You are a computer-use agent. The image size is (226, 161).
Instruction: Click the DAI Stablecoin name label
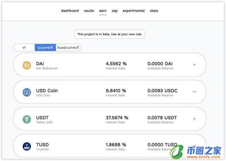(47, 68)
